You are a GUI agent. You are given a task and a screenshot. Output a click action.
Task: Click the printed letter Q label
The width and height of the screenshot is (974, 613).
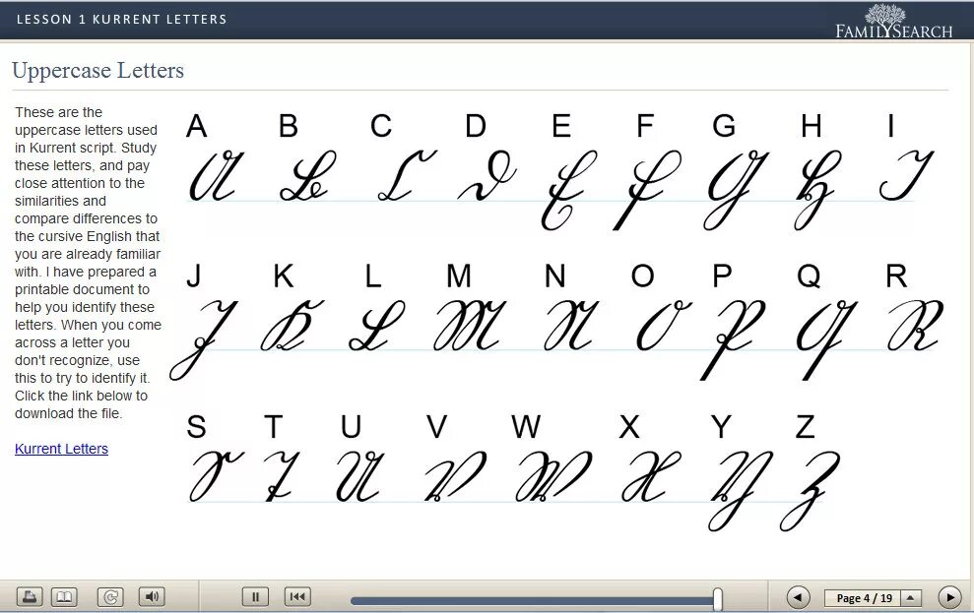(x=809, y=276)
